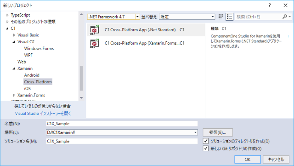The image size is (294, 166).
Task: Select Cross-Platform under Xamarin
Action: (x=38, y=82)
